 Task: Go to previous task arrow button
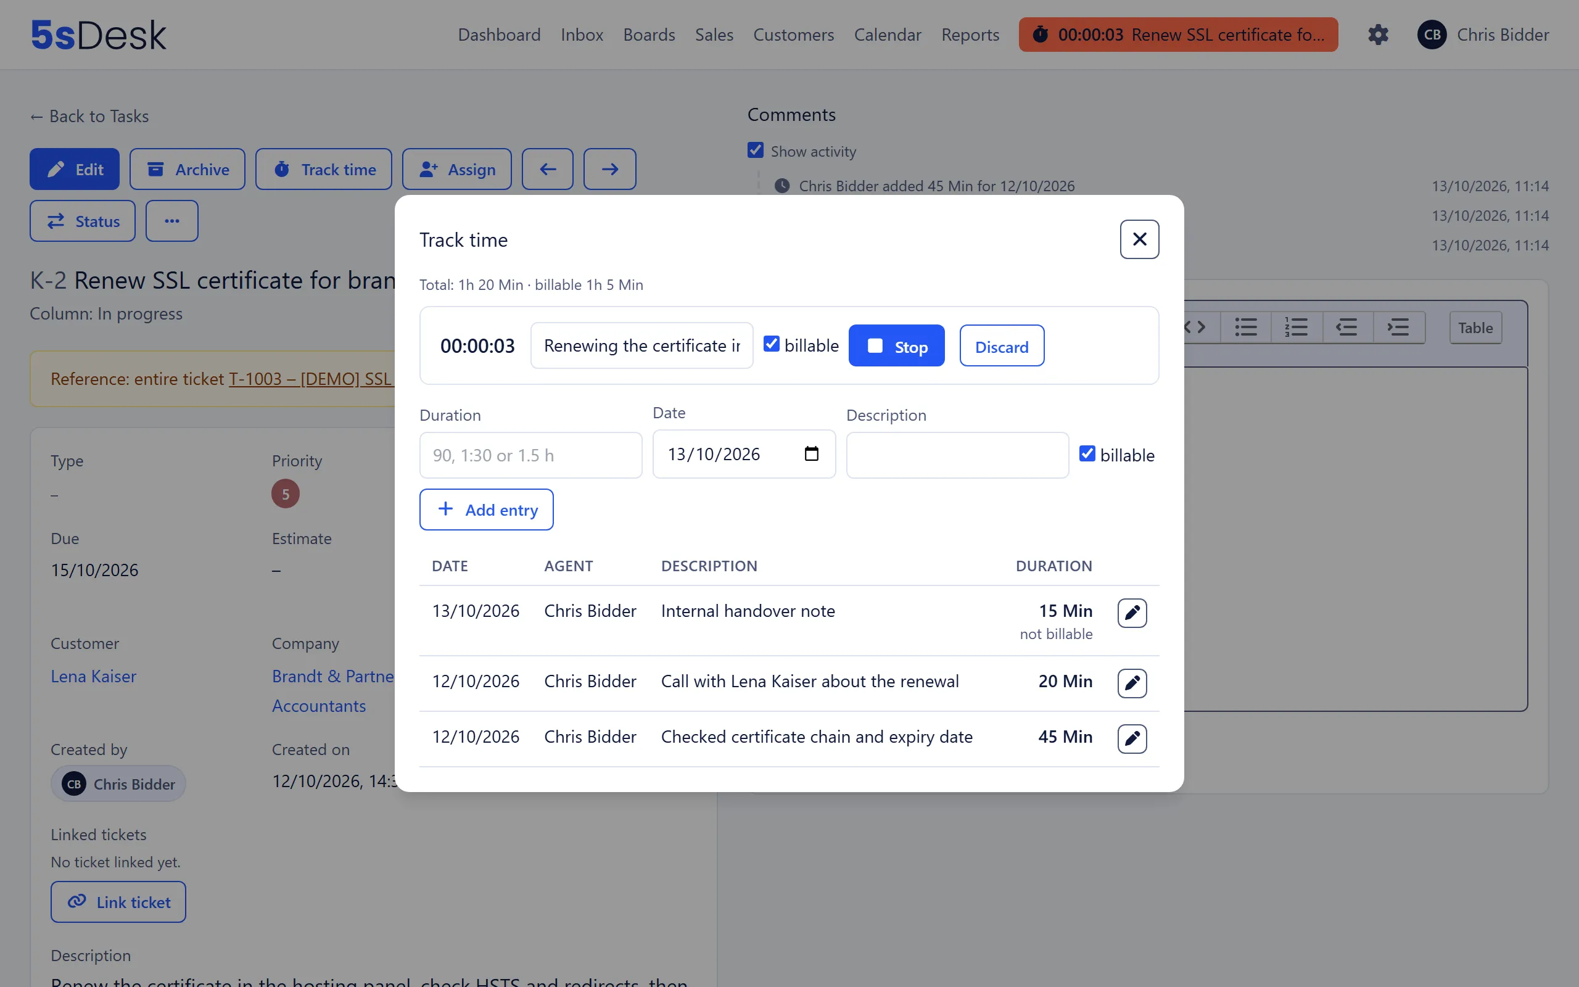[548, 169]
